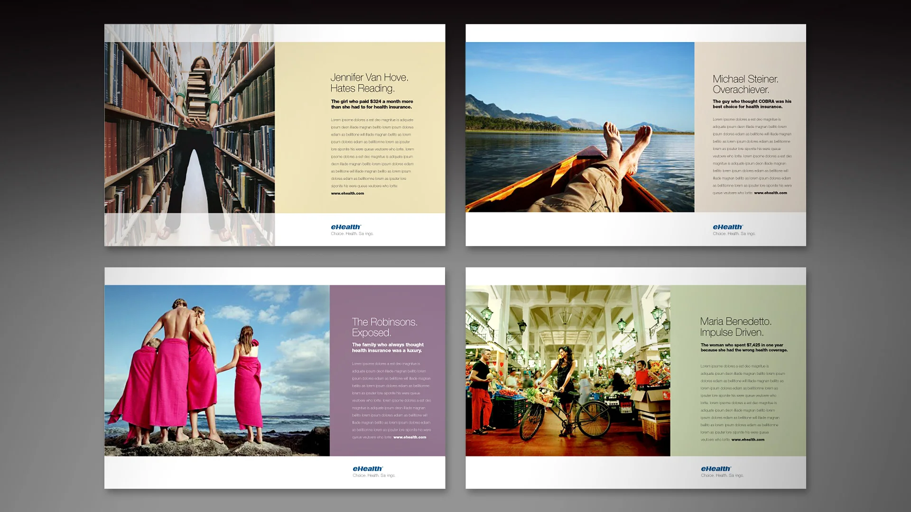Click lorem ipsum body copy in Jennifer Van Hove ad
The height and width of the screenshot is (512, 911).
click(372, 153)
